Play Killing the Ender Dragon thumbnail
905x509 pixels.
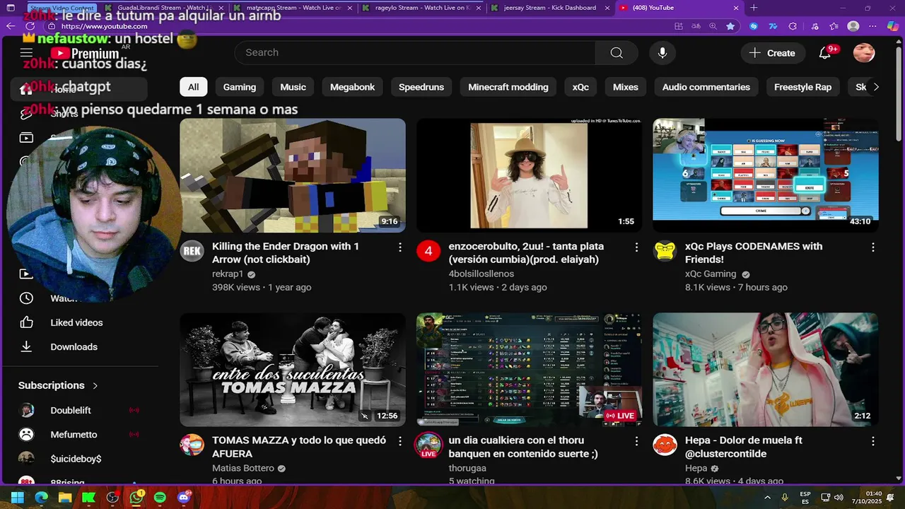(293, 175)
